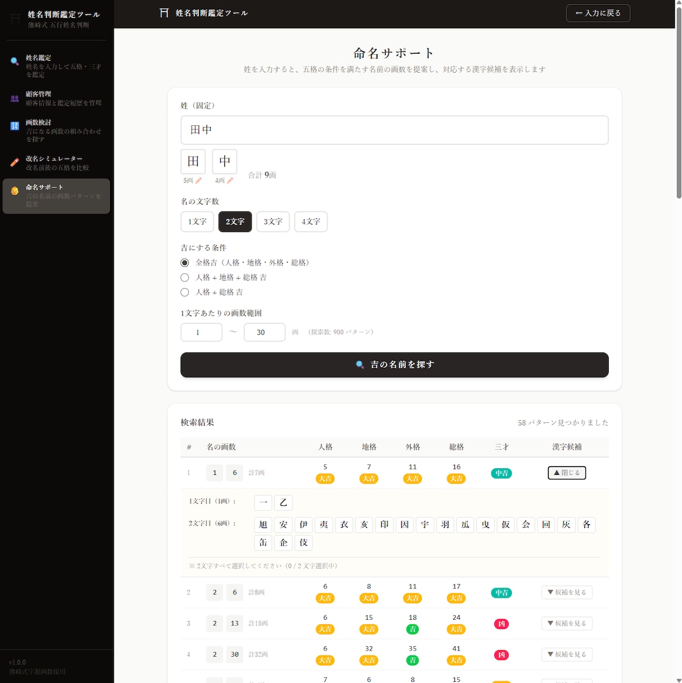Open 改名シミュレーター in the sidebar
Viewport: 682px width, 683px height.
tap(56, 163)
